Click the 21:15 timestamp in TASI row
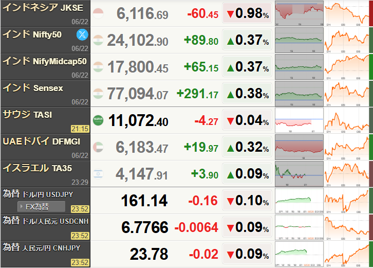 (80, 129)
